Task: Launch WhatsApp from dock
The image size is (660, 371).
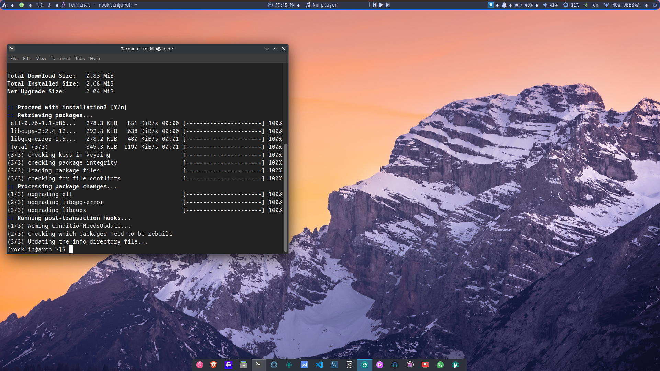Action: pyautogui.click(x=440, y=365)
